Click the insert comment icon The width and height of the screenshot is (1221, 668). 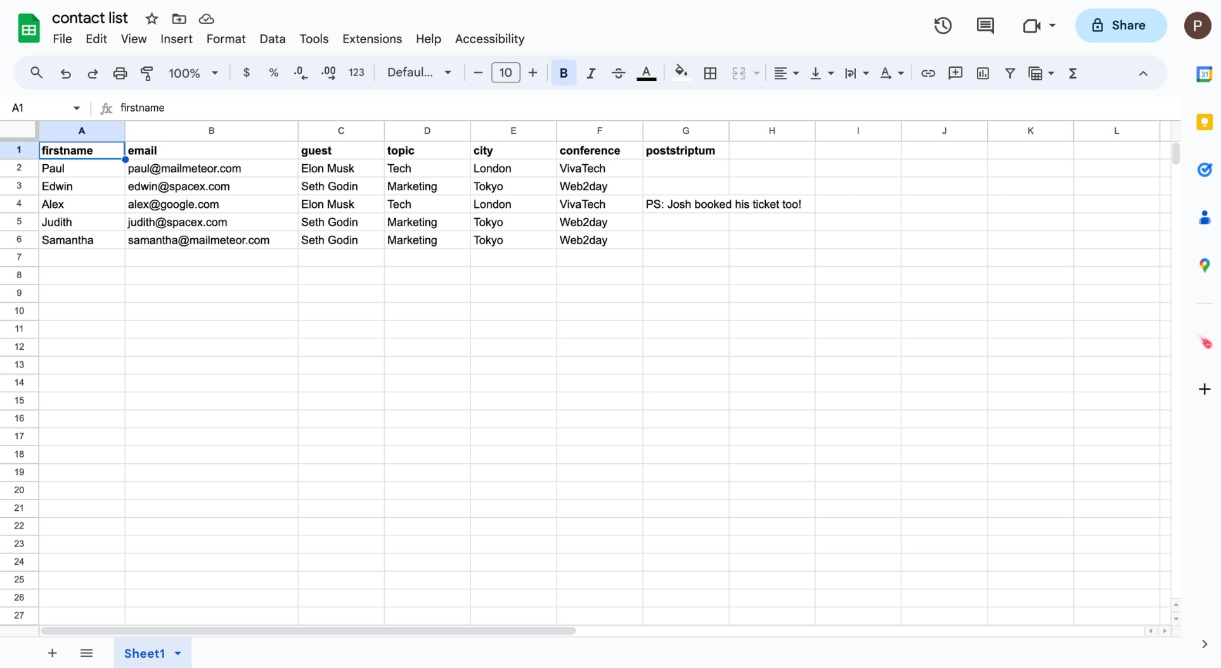coord(955,73)
